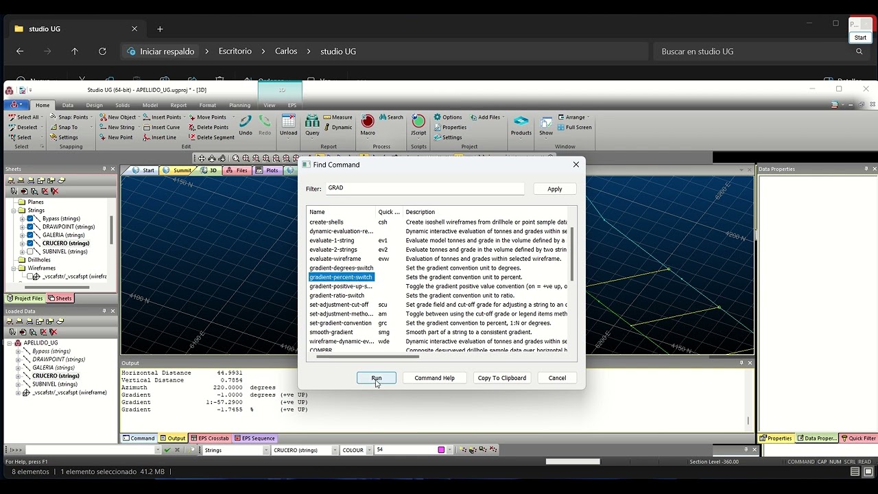Open the Data ribbon tab
This screenshot has height=494, width=878.
[x=68, y=105]
